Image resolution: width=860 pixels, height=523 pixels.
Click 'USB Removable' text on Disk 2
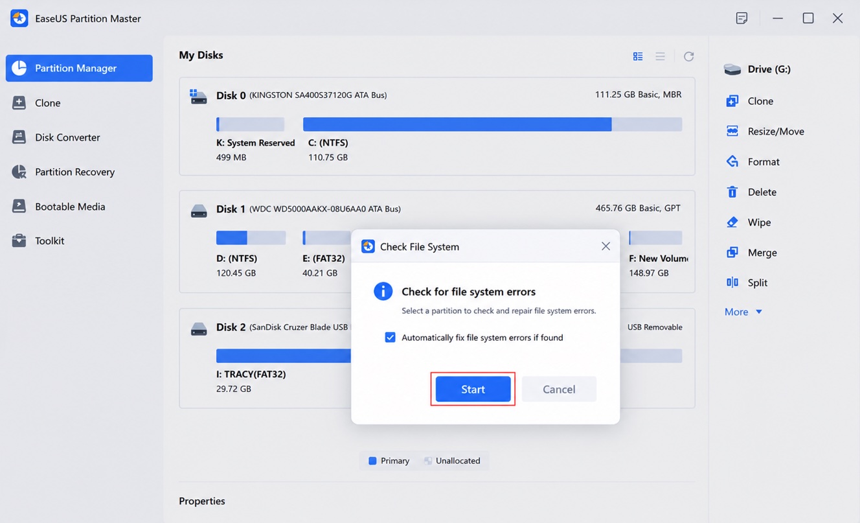coord(655,327)
